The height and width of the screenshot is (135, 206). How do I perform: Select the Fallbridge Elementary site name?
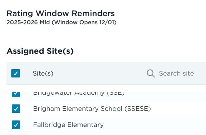[68, 125]
